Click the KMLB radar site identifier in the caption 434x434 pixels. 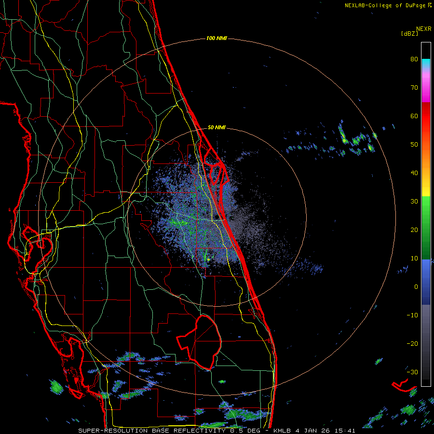pyautogui.click(x=282, y=431)
